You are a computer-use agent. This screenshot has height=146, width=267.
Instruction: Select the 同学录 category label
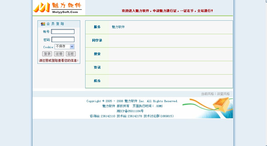97,40
